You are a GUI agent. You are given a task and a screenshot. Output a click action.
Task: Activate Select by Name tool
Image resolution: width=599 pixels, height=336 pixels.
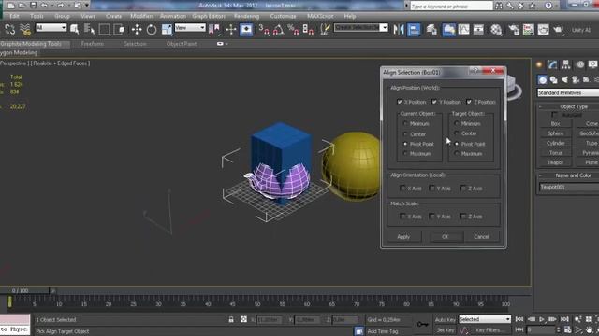[x=90, y=29]
